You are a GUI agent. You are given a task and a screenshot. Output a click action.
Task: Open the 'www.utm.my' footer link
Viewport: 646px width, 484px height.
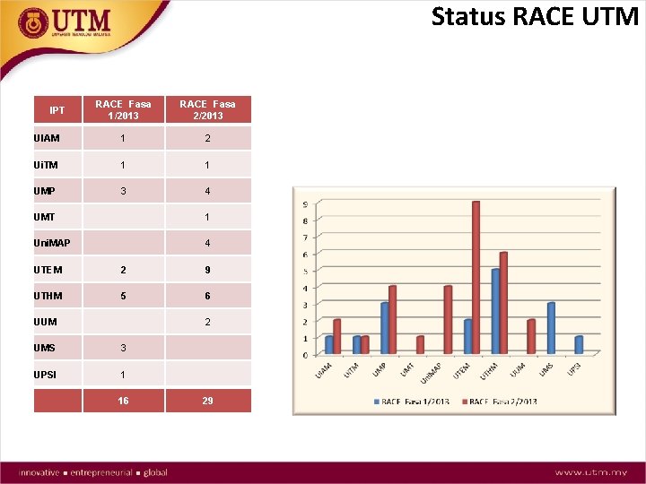591,472
